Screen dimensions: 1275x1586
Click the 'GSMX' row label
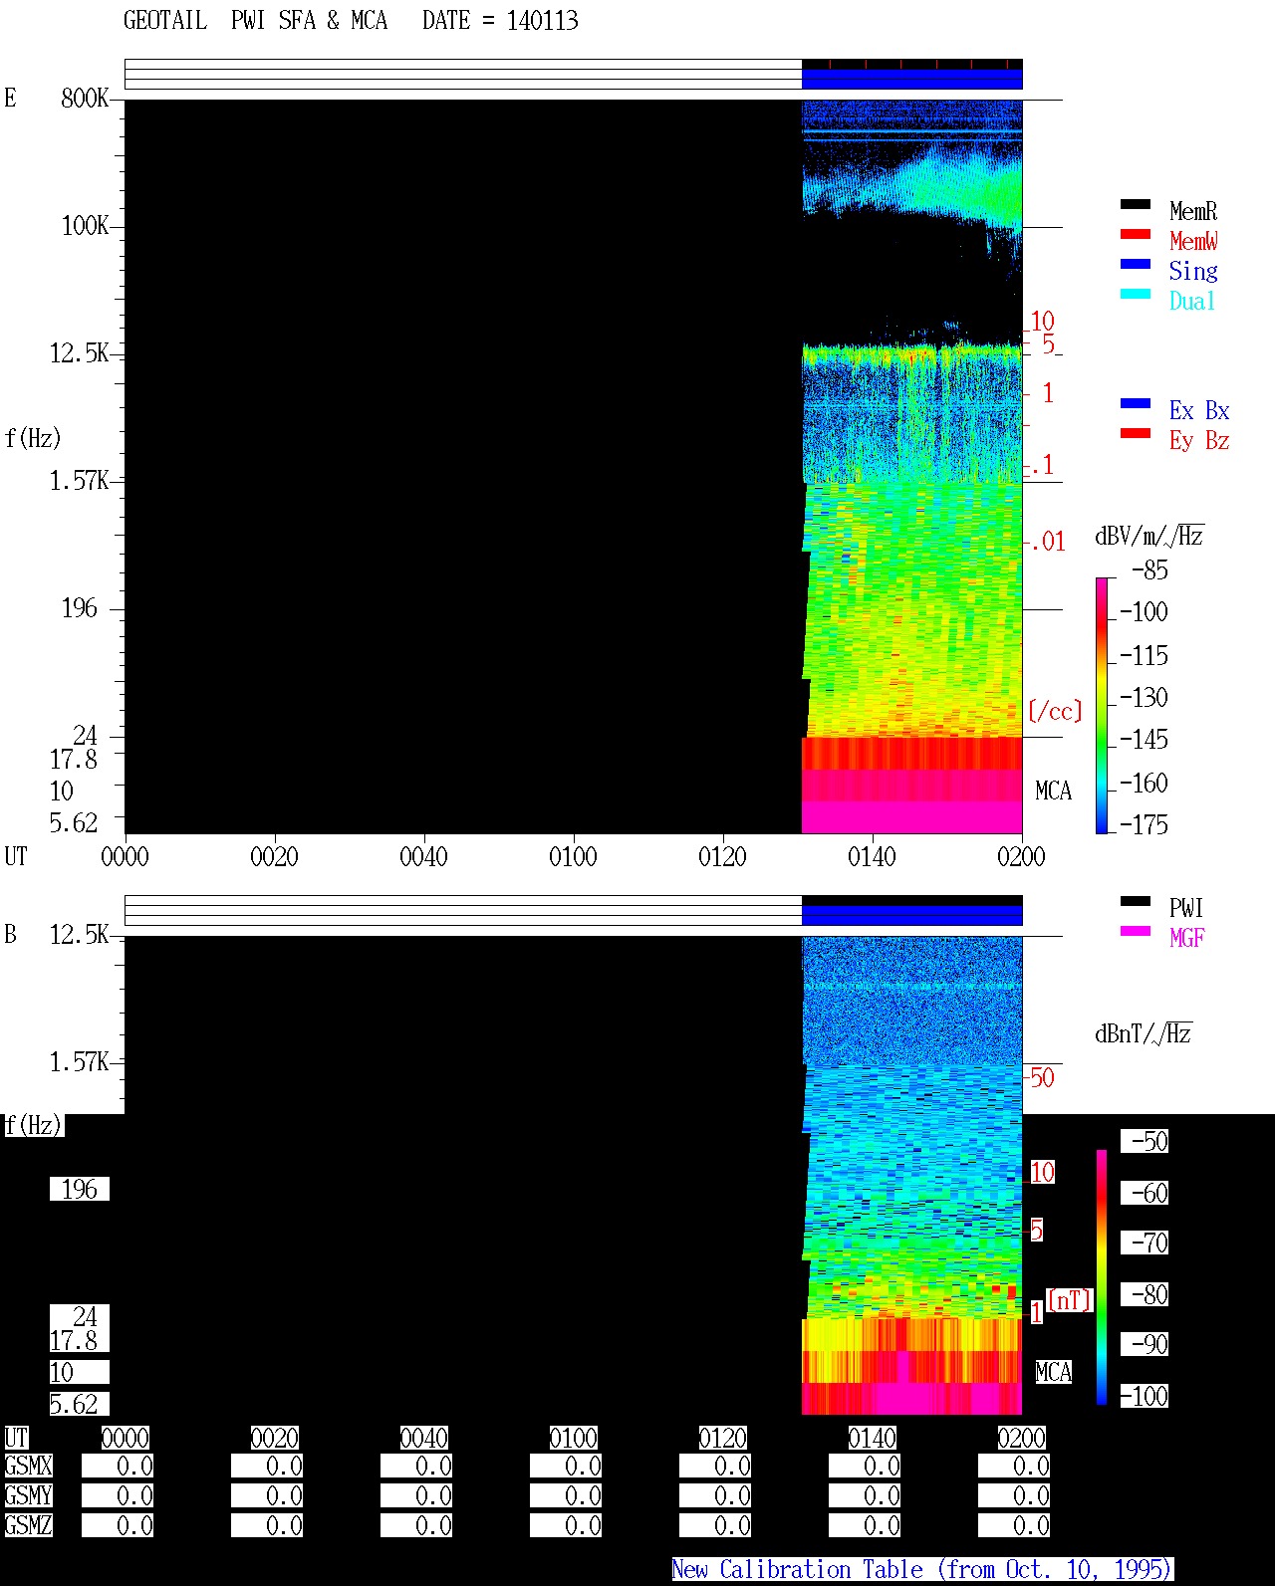coord(29,1467)
